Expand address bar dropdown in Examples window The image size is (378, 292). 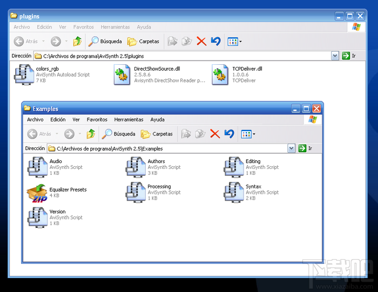tap(291, 148)
